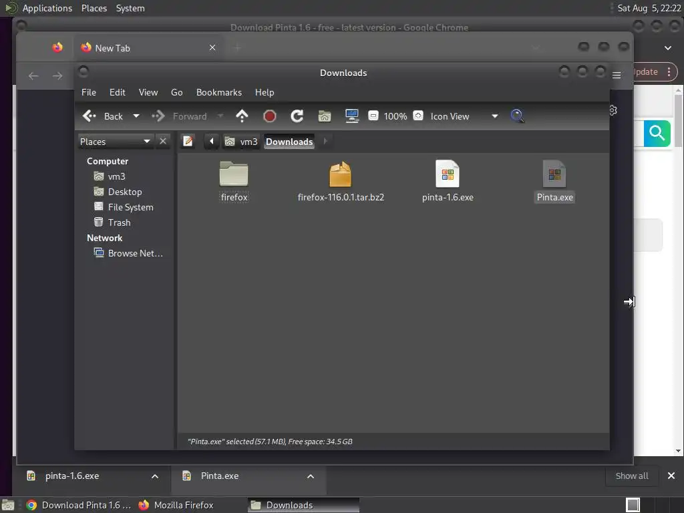Close the Chrome downloads bar
The height and width of the screenshot is (513, 684).
pos(671,476)
